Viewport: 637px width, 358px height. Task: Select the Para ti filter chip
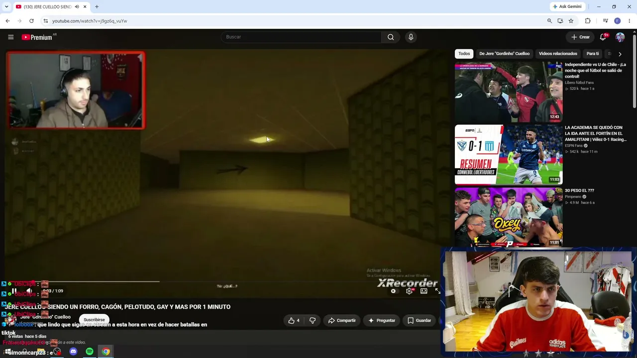click(x=593, y=54)
